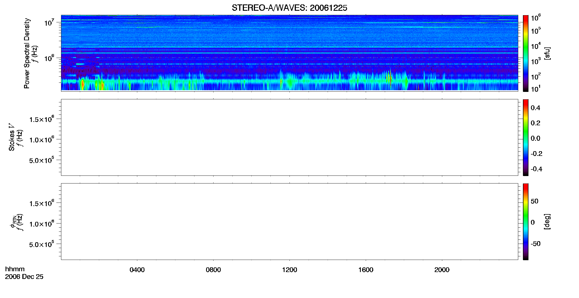Click the 1200 time tick label
This screenshot has height=298, width=579.
point(289,270)
